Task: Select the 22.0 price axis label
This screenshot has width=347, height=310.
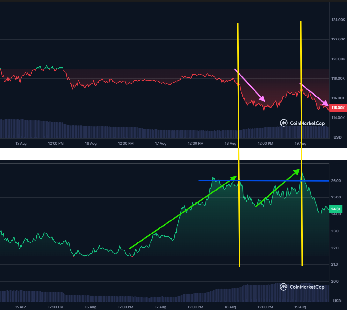Action: pyautogui.click(x=335, y=248)
